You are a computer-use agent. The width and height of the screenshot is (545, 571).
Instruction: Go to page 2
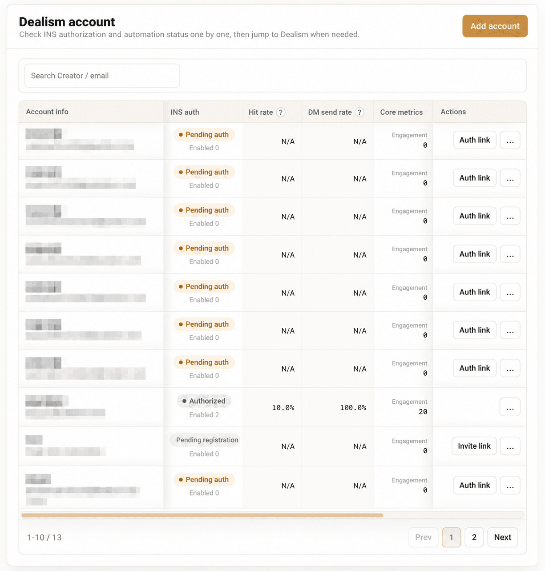[474, 537]
